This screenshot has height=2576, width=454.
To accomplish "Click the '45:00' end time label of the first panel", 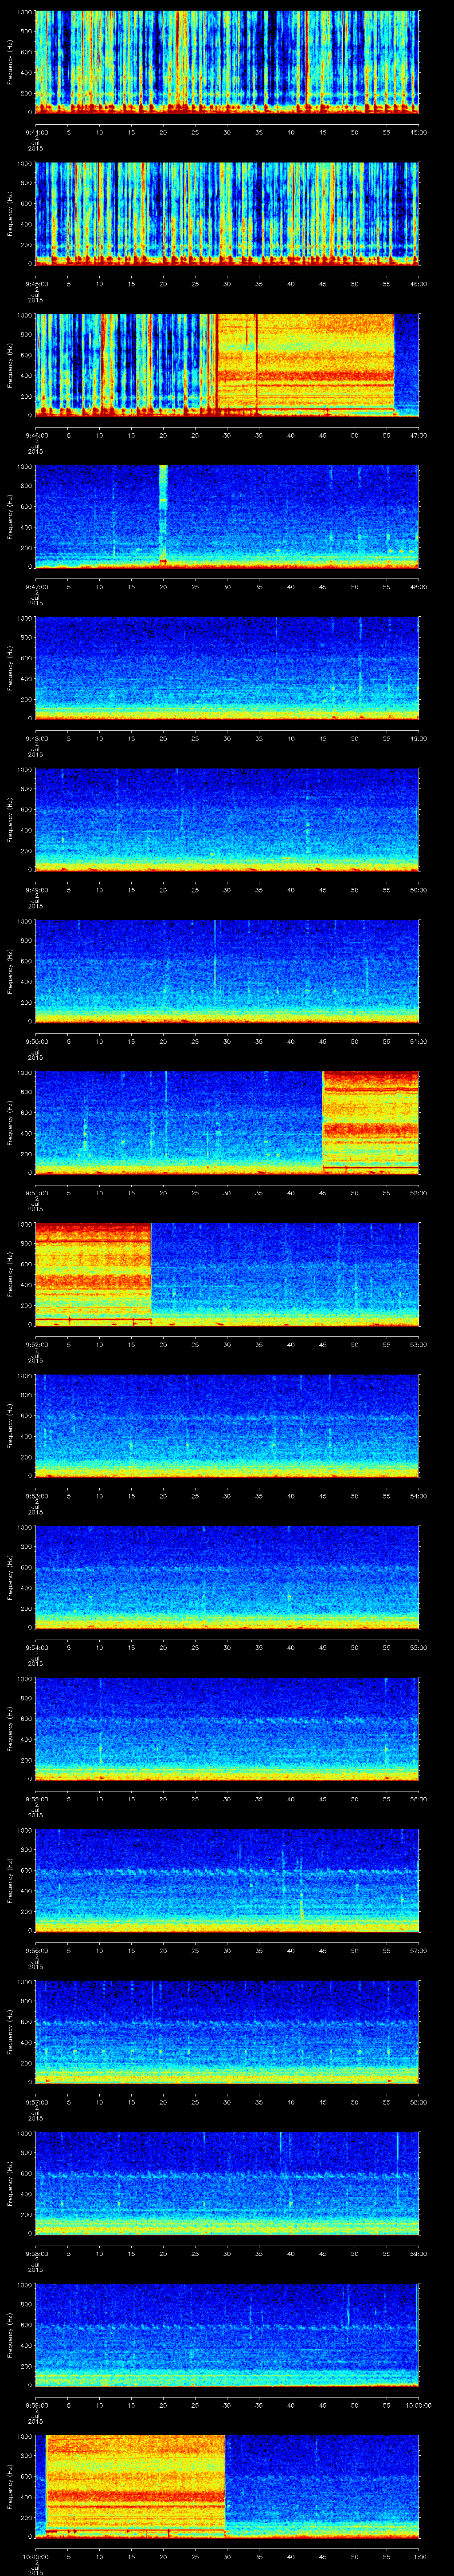I will 419,132.
